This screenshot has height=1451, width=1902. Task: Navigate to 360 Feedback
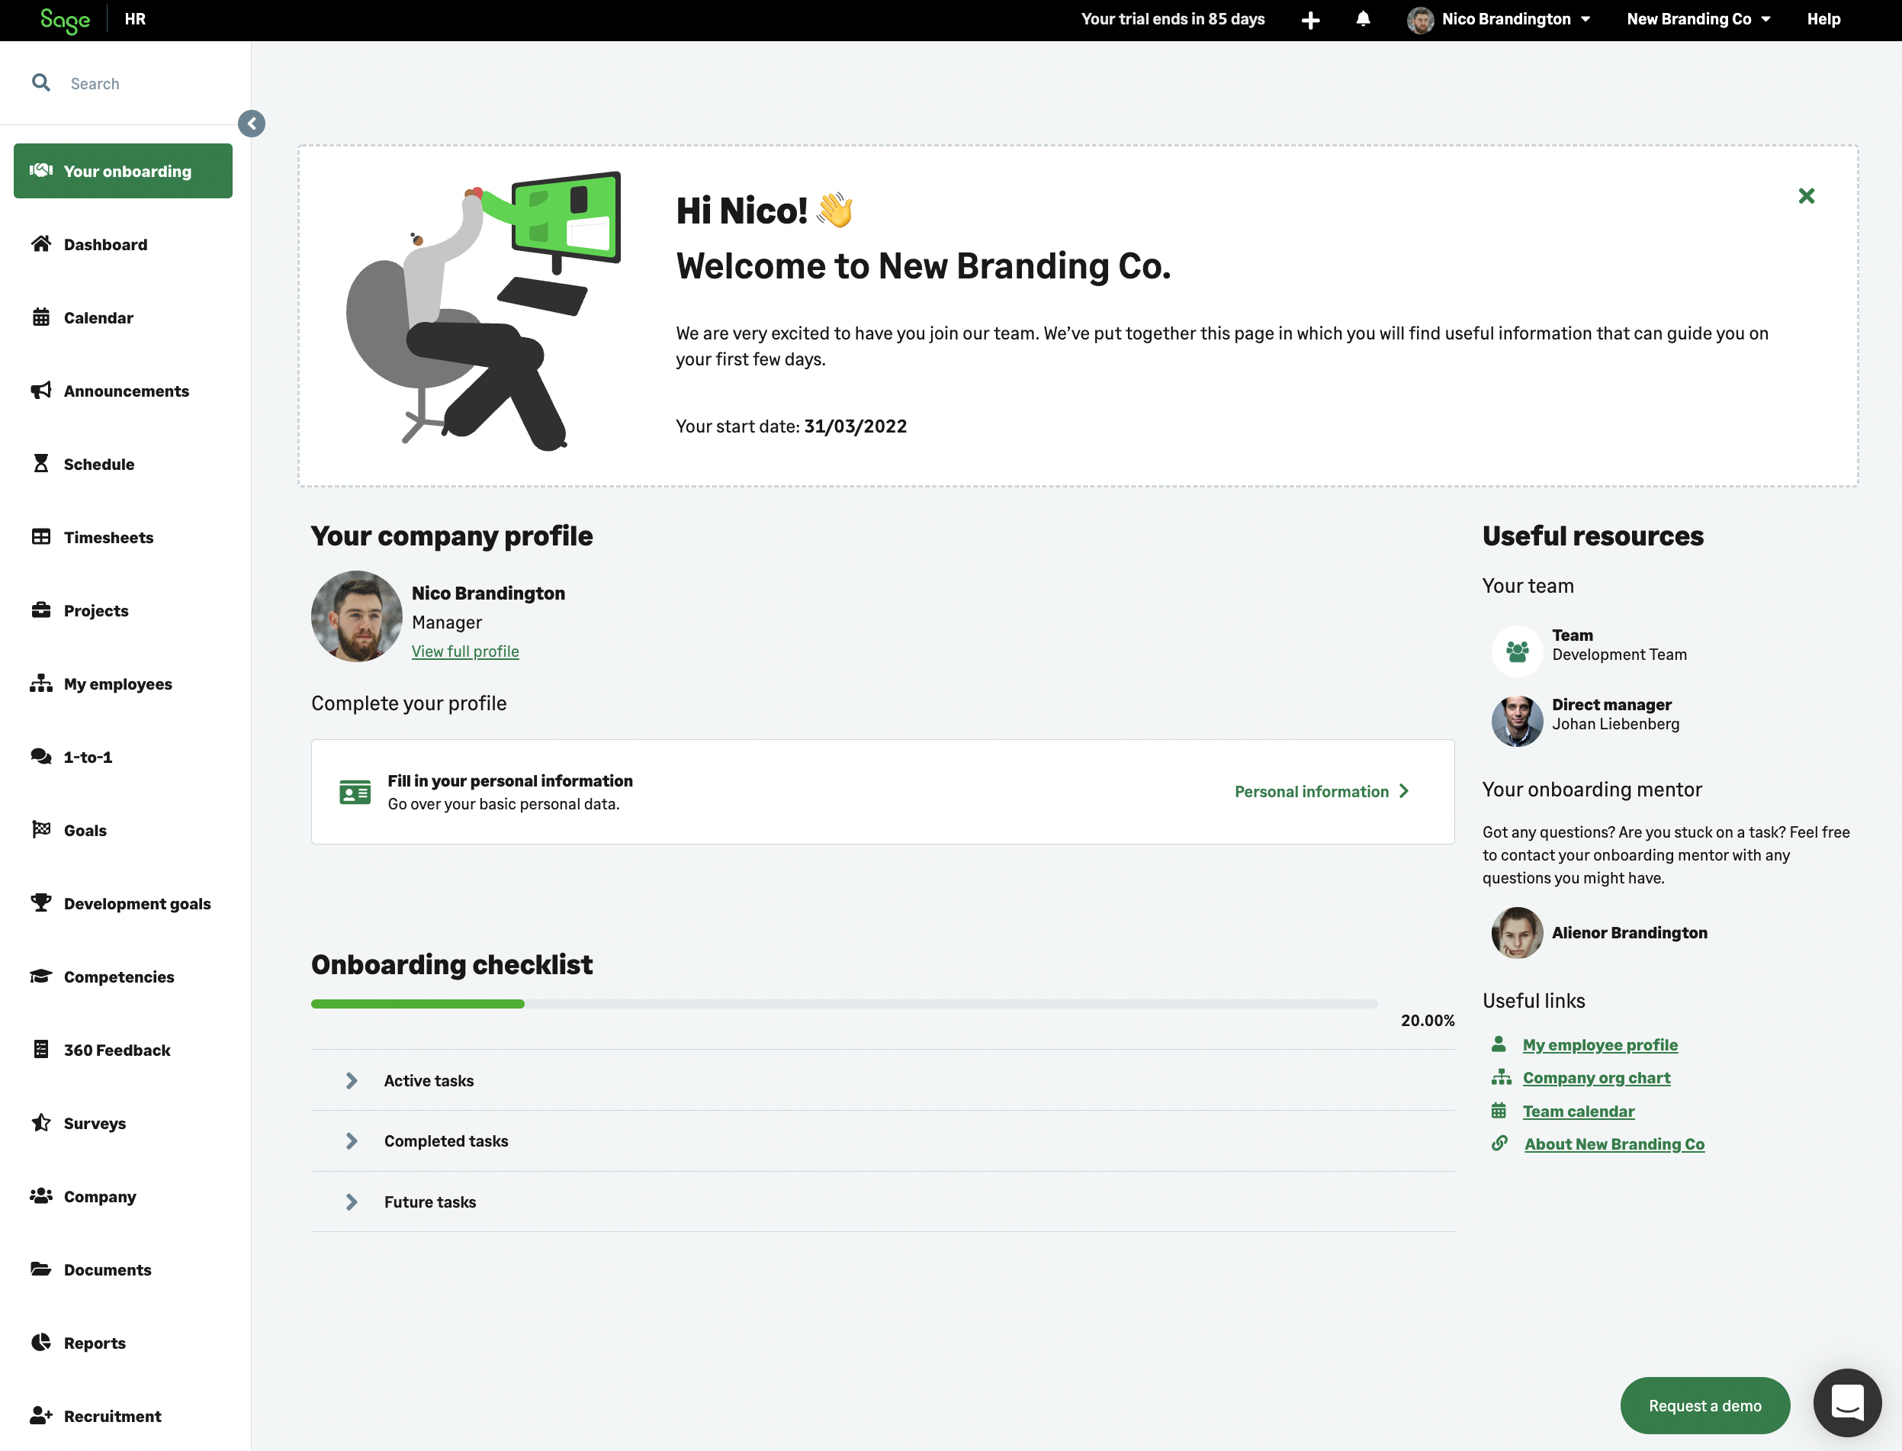(x=116, y=1050)
